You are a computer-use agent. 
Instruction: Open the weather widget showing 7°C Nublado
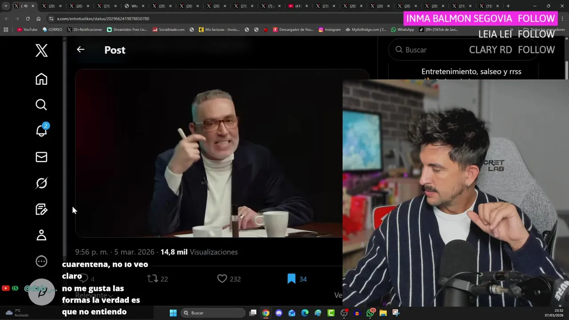[17, 313]
